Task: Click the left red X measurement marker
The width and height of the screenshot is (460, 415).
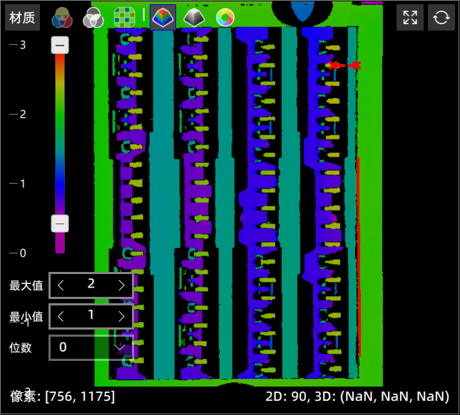Action: (x=334, y=65)
